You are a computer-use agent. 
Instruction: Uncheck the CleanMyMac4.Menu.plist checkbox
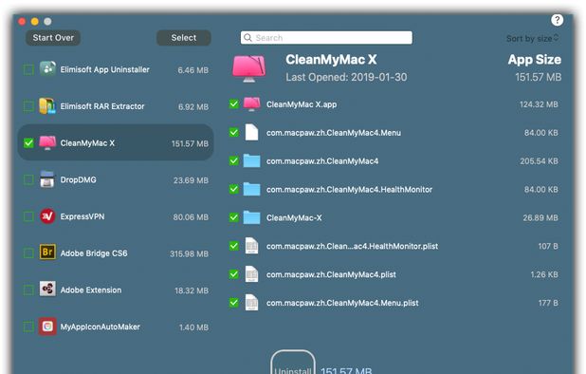tap(233, 302)
